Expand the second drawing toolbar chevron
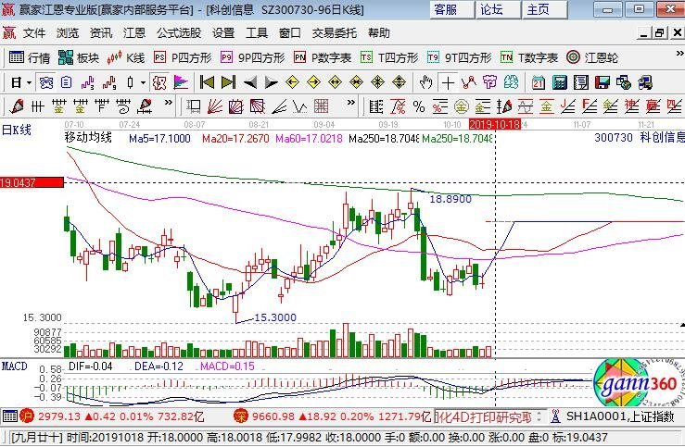 tap(350, 103)
